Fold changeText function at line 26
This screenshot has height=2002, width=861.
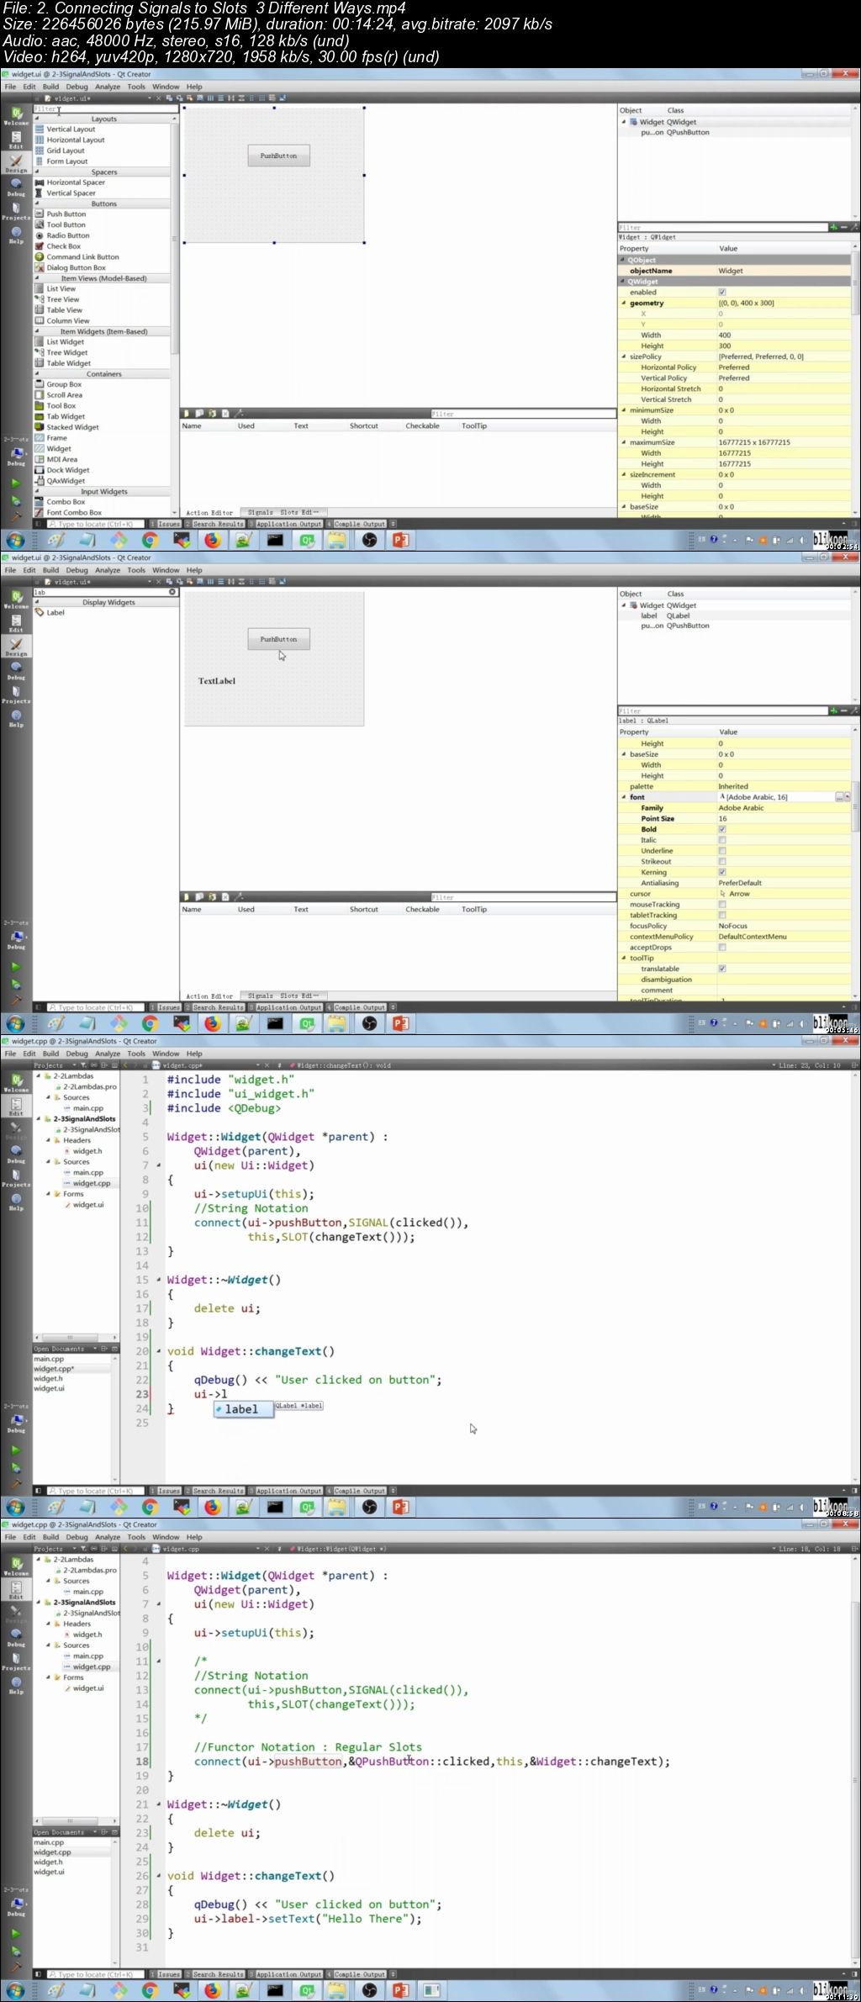(159, 1876)
